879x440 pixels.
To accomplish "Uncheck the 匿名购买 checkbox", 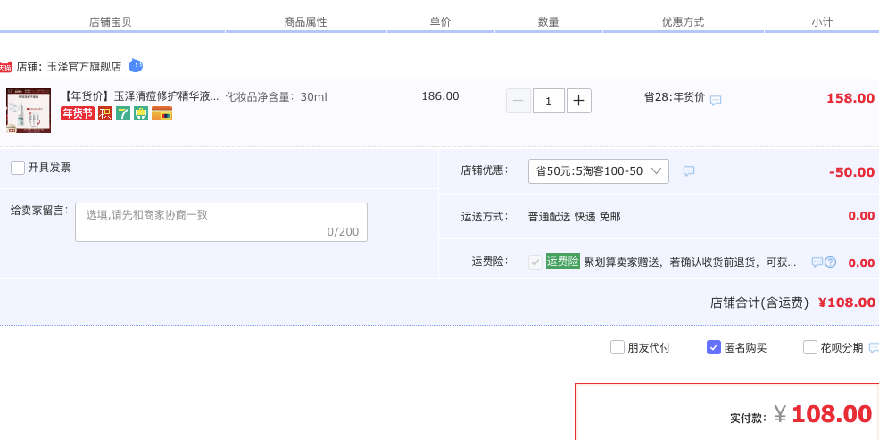I will coord(714,347).
